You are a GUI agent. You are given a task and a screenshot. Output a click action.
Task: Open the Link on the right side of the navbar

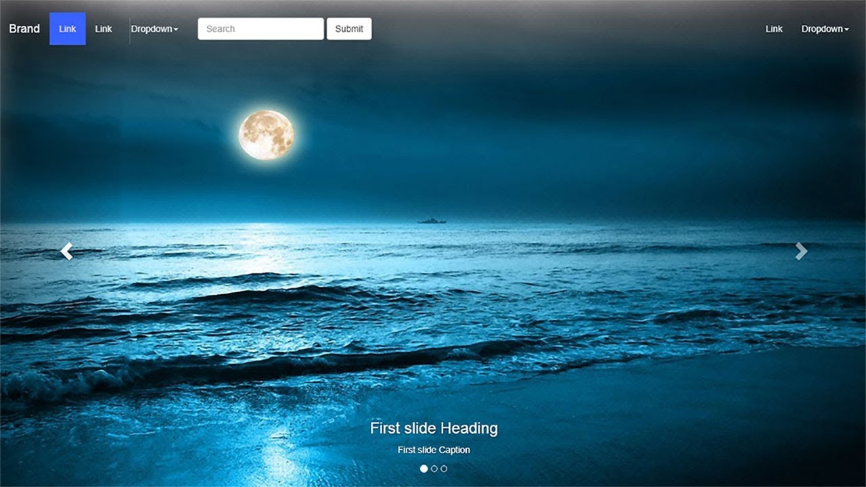tap(774, 28)
